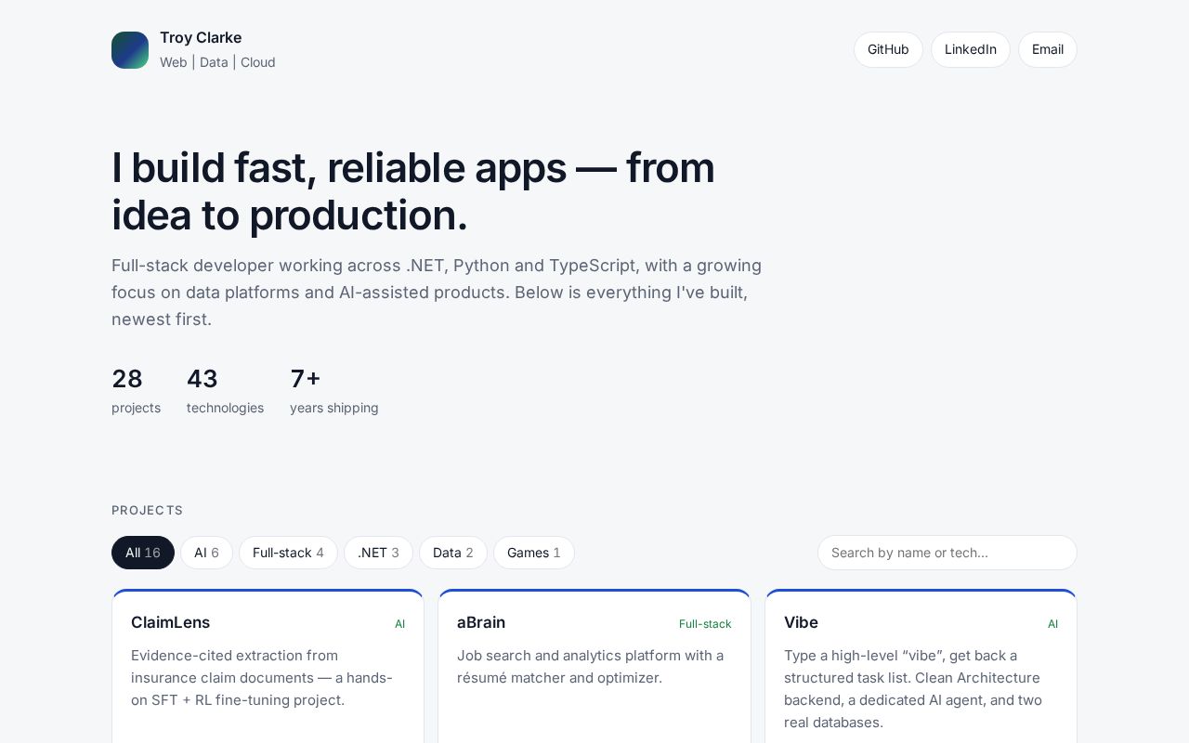Click the aBrain description text
This screenshot has width=1189, height=743.
click(x=590, y=667)
